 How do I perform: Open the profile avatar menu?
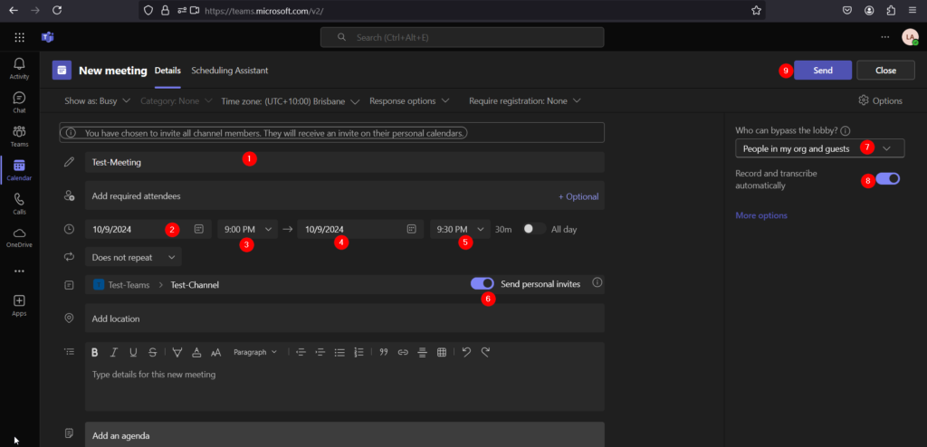(x=910, y=37)
